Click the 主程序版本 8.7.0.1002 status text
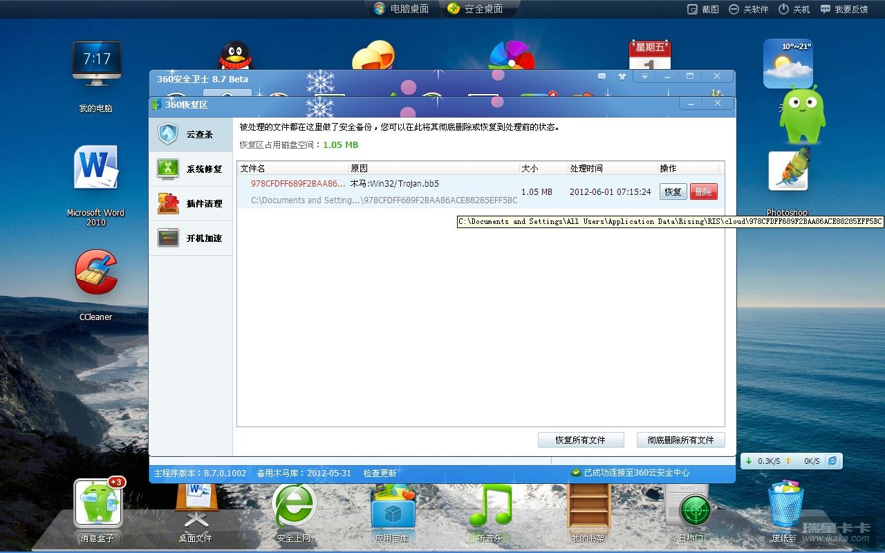The width and height of the screenshot is (885, 553). [200, 474]
